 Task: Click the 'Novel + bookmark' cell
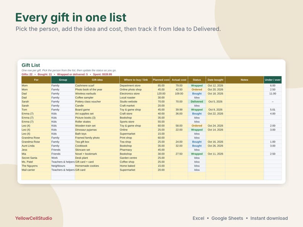point(97,154)
